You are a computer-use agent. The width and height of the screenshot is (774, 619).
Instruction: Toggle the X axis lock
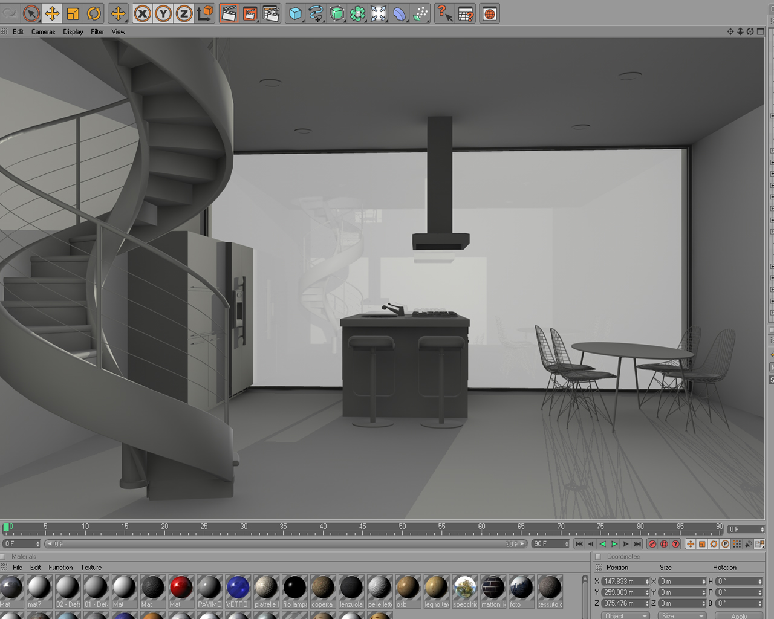click(142, 13)
